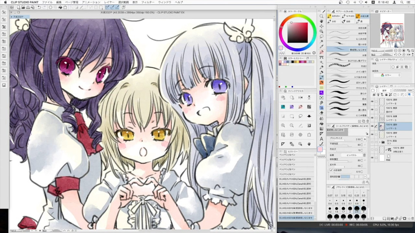Select brush size 2.5 preset
The width and height of the screenshot is (415, 233).
tap(357, 210)
